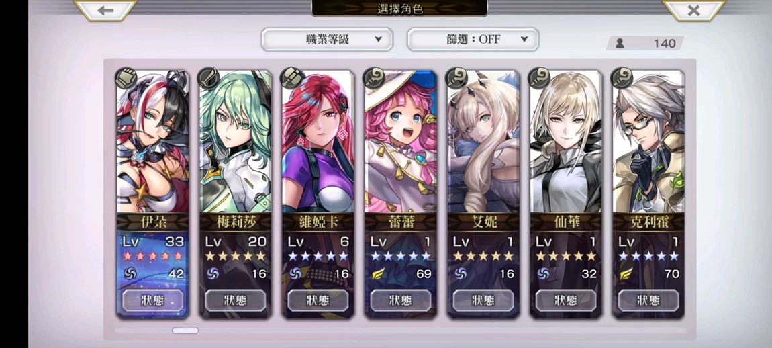This screenshot has height=348, width=772.
Task: Click the class icon on 梅莉莎's card
Action: point(209,78)
